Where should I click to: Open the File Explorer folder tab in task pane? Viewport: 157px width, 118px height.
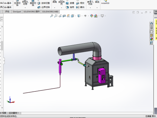coord(152,31)
